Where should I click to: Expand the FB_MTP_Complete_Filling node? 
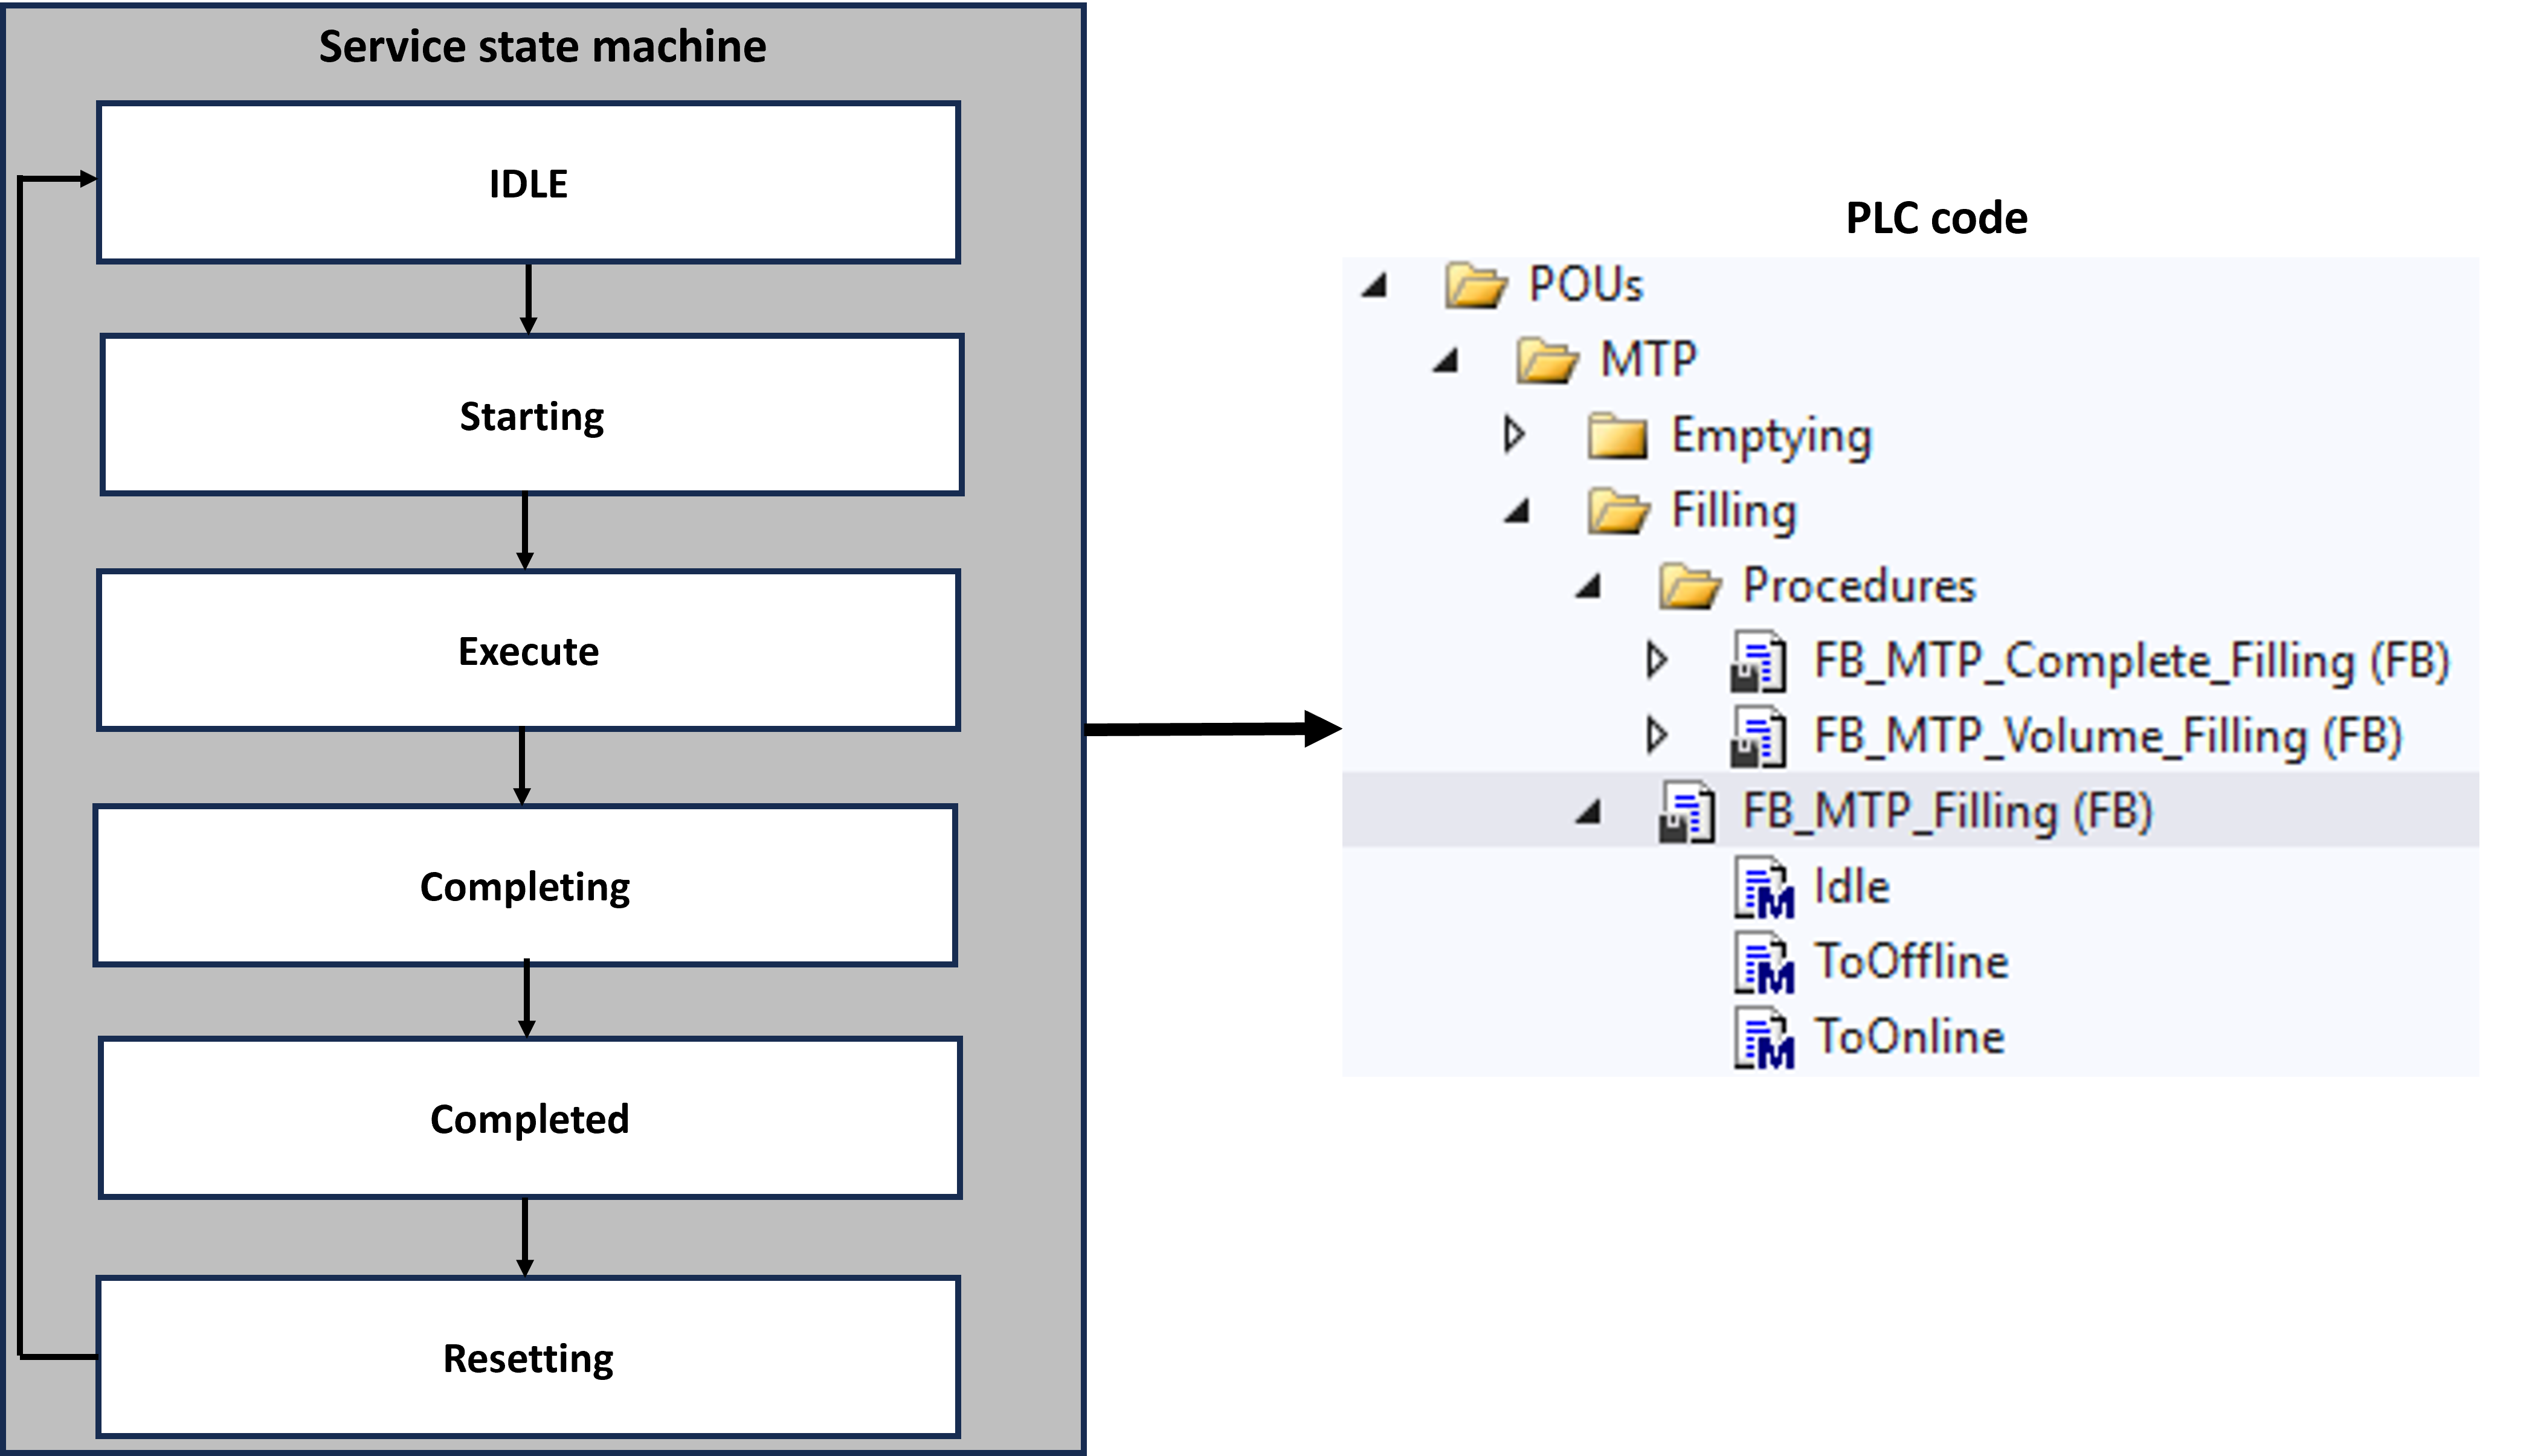[x=1657, y=660]
